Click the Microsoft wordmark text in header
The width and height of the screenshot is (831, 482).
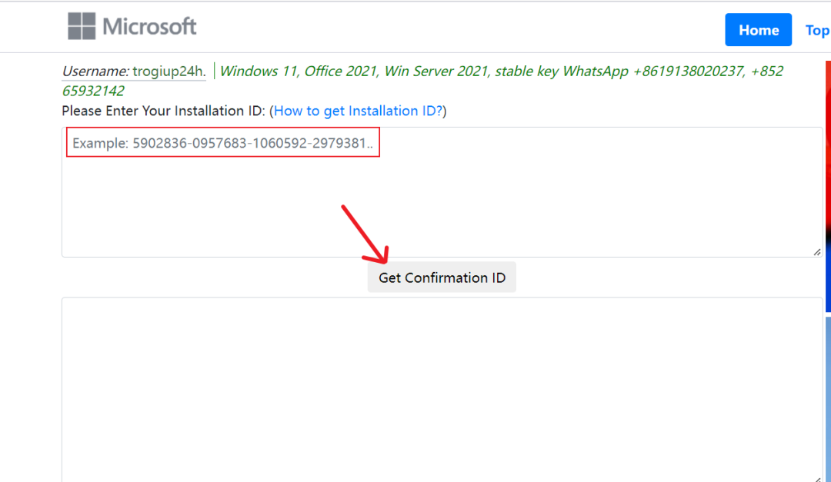pyautogui.click(x=150, y=27)
